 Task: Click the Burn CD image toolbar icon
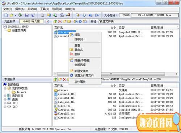pos(68,15)
